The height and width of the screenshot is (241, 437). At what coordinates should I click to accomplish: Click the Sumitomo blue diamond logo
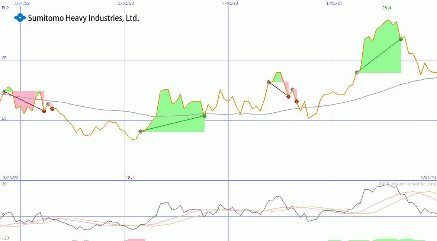click(20, 18)
